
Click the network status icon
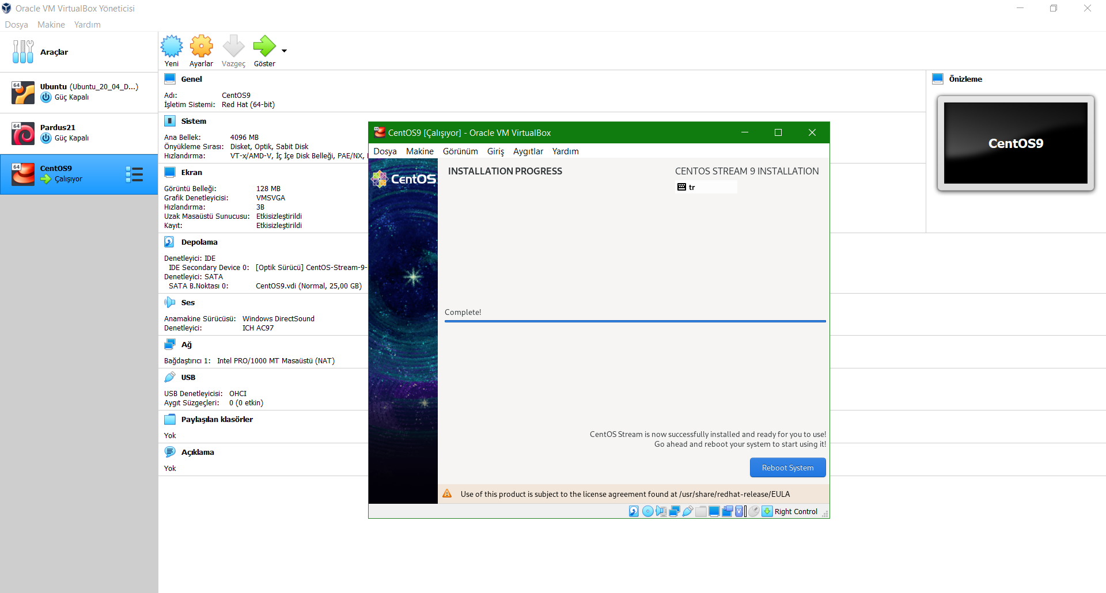[x=675, y=511]
